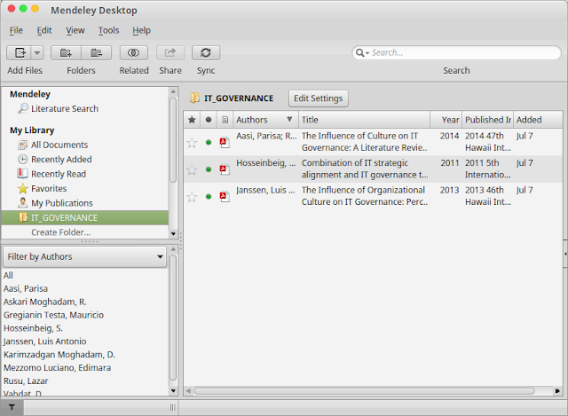Open Recently Added list
The height and width of the screenshot is (416, 568).
[x=61, y=160]
